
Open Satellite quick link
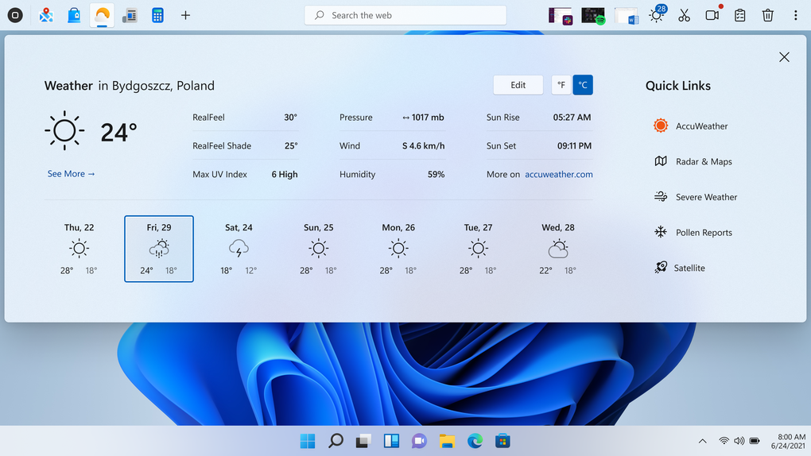click(679, 268)
